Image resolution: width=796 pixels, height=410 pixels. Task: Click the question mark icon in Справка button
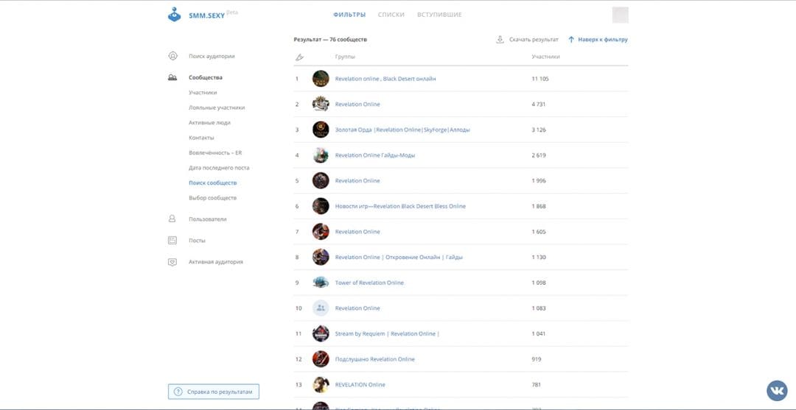[178, 392]
